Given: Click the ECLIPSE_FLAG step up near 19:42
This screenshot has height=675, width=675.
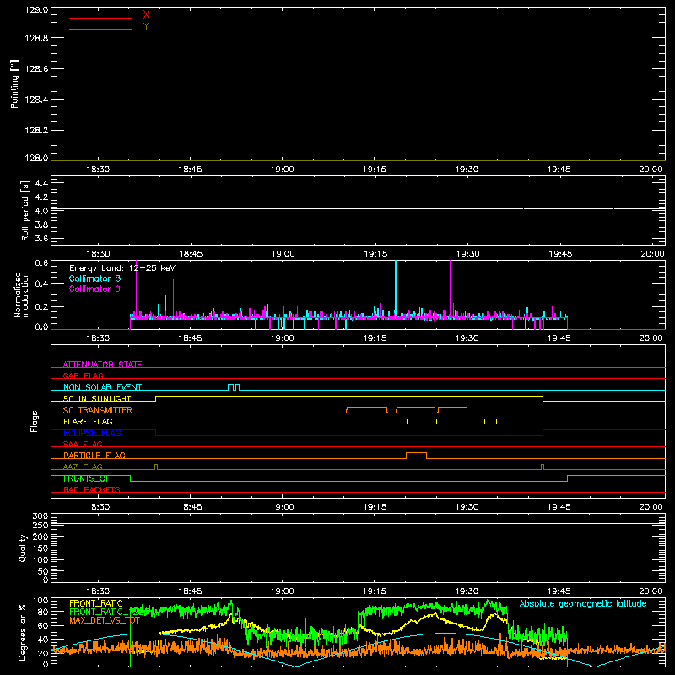Looking at the screenshot, I should (543, 433).
